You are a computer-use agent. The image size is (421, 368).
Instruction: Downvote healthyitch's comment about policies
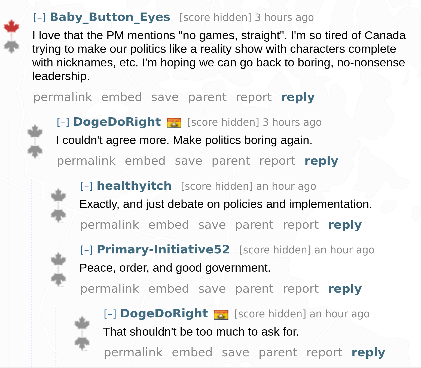[58, 216]
